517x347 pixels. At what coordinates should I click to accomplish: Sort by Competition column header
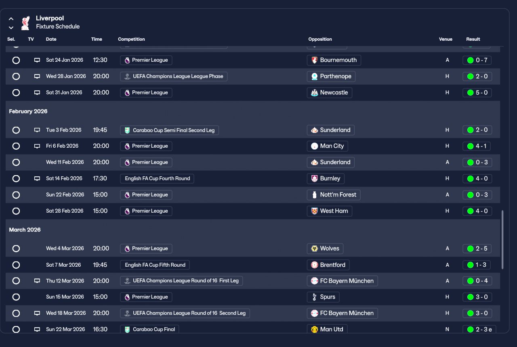click(x=131, y=39)
